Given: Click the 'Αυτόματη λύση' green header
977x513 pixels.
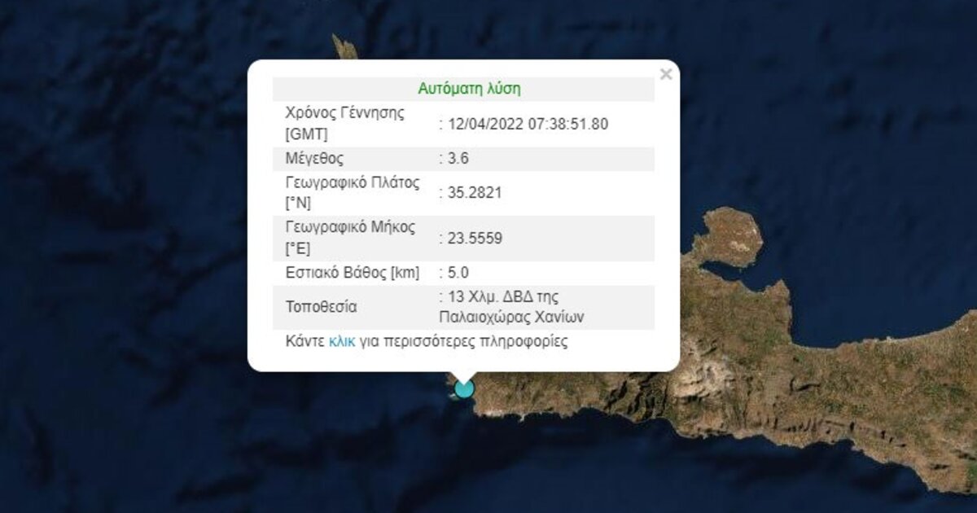Looking at the screenshot, I should coord(469,89).
